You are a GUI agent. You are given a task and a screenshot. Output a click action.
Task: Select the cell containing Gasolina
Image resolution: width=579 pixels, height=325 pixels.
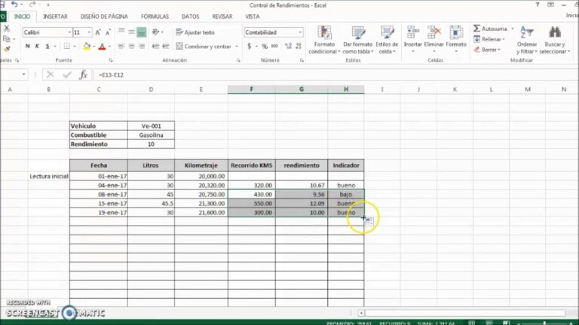coord(151,135)
